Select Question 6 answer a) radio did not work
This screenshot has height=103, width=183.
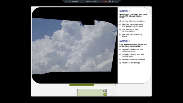coord(131,50)
